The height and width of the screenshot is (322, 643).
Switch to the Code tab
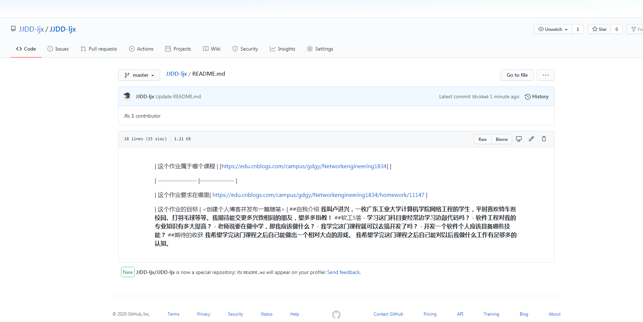(x=26, y=49)
